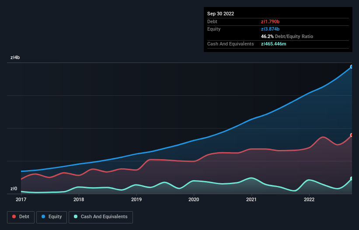
Task: Click the zł465.446m cash value in tooltip
Action: click(x=273, y=44)
